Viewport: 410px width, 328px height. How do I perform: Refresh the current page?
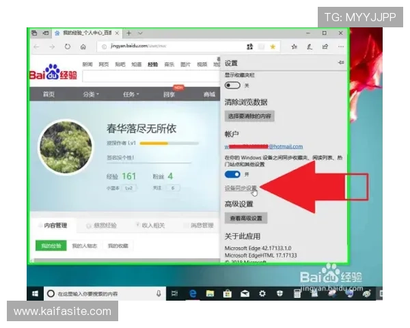[68, 47]
